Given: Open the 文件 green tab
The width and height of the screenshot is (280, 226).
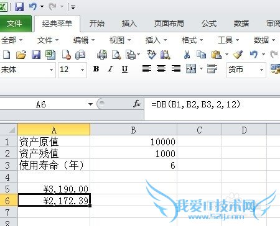Looking at the screenshot, I should tap(14, 24).
